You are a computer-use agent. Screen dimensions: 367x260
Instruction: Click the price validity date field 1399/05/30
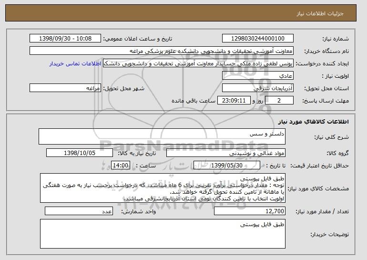(227, 166)
